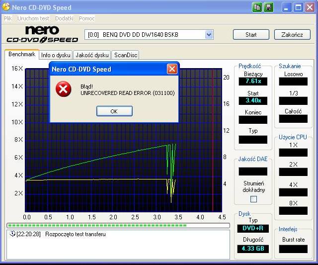Viewport: 318px width, 265px height.
Task: Click the green test progress bar
Action: coord(118,225)
